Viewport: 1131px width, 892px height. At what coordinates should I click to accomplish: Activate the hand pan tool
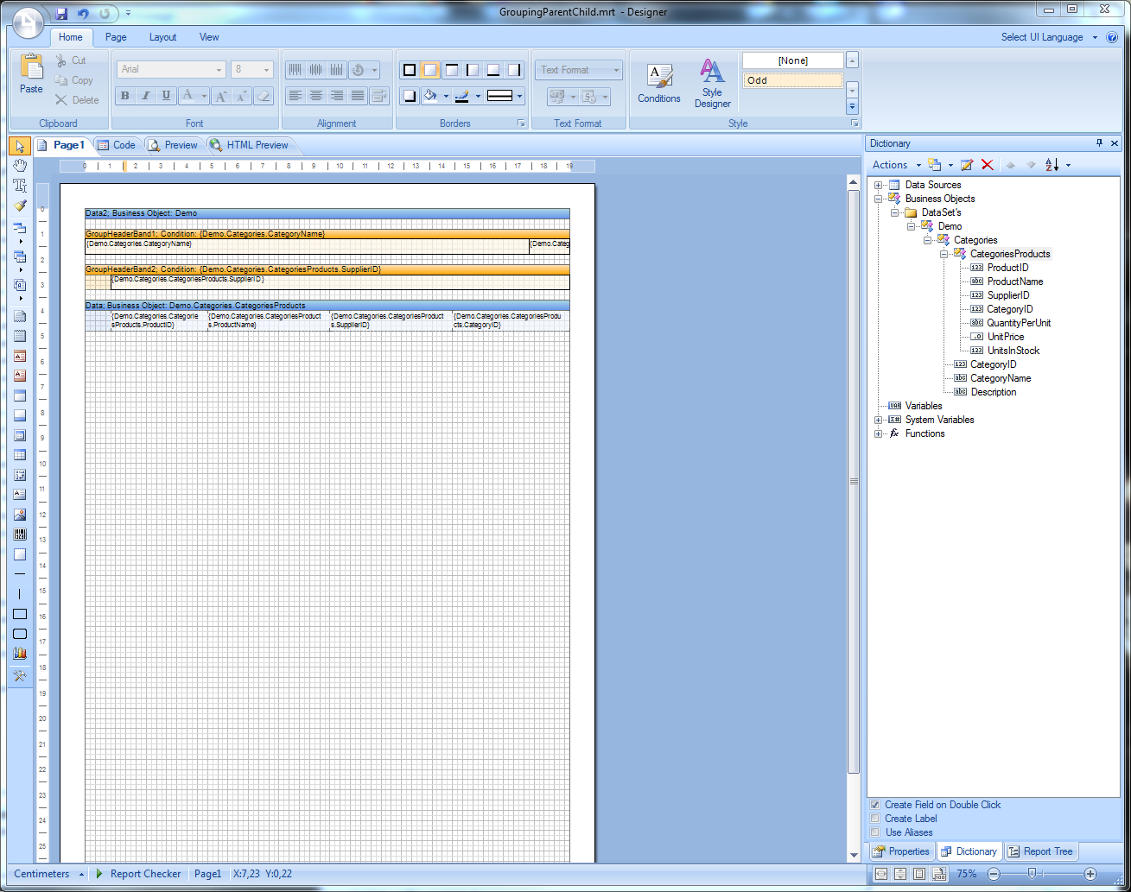pyautogui.click(x=20, y=165)
